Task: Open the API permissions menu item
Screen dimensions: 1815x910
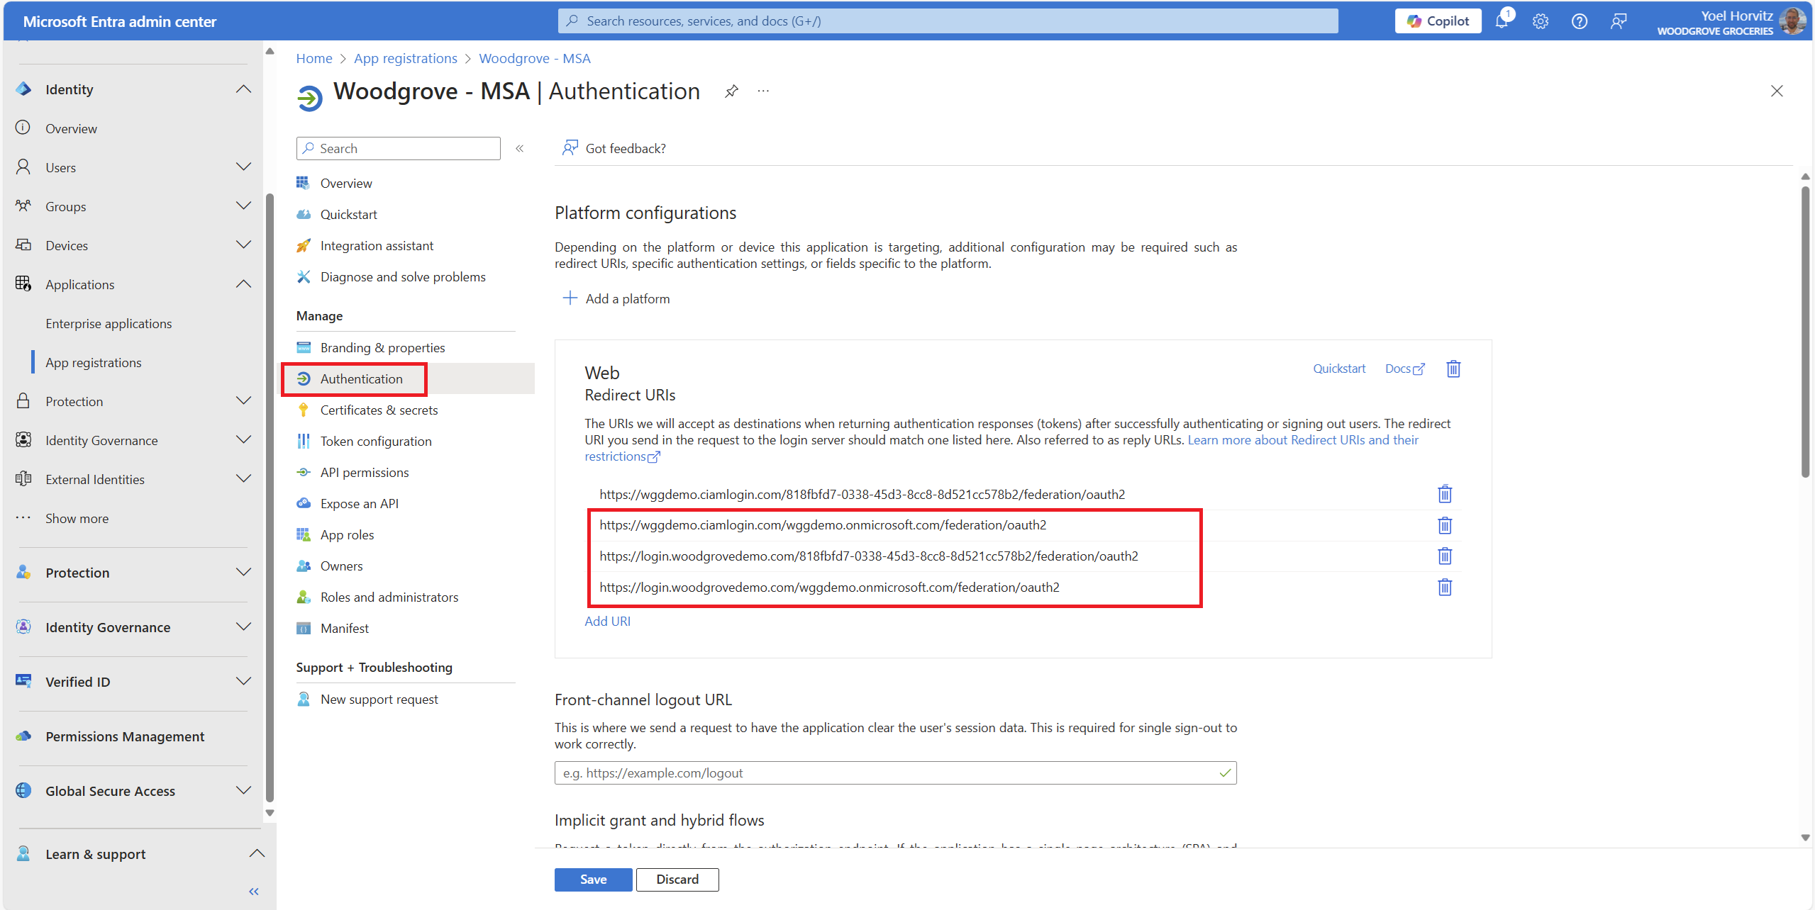Action: pyautogui.click(x=364, y=472)
